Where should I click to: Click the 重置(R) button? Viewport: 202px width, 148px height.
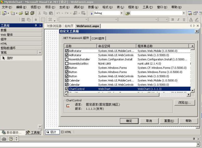coord(169,121)
